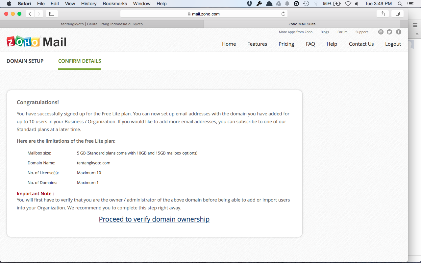Screen dimensions: 421x263
Task: Open the Bookmarks menu
Action: (x=115, y=4)
